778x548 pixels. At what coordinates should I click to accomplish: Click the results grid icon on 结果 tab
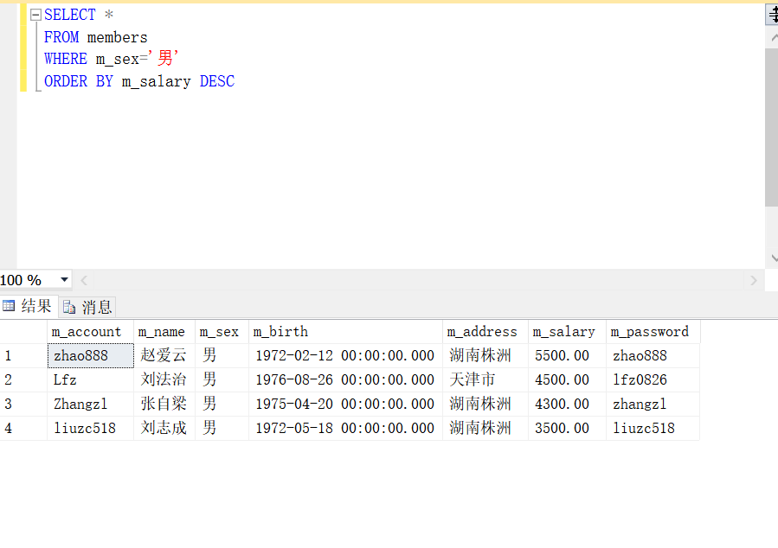(9, 306)
